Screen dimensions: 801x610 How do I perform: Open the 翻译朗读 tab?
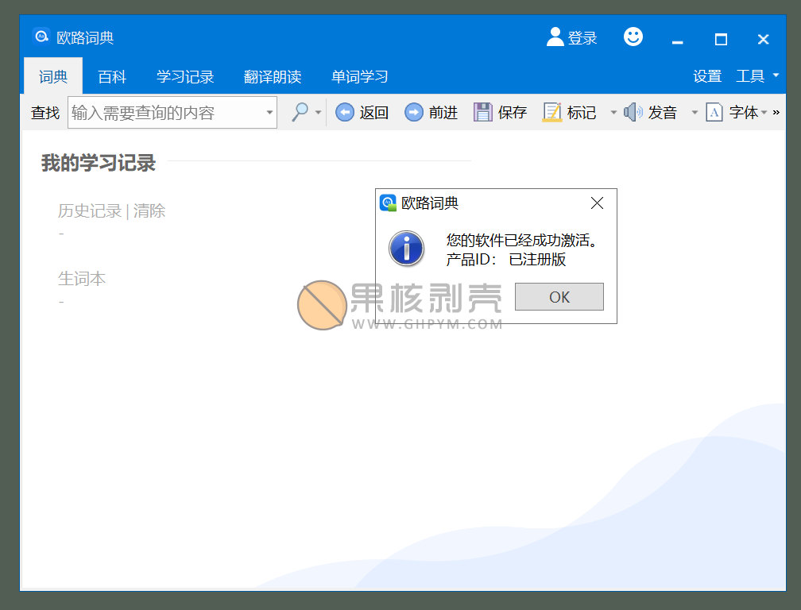point(273,77)
